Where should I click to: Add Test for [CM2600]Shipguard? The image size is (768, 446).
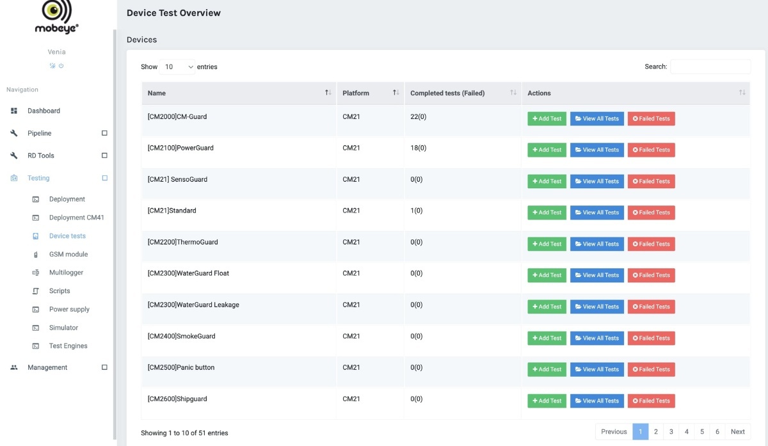click(x=547, y=401)
